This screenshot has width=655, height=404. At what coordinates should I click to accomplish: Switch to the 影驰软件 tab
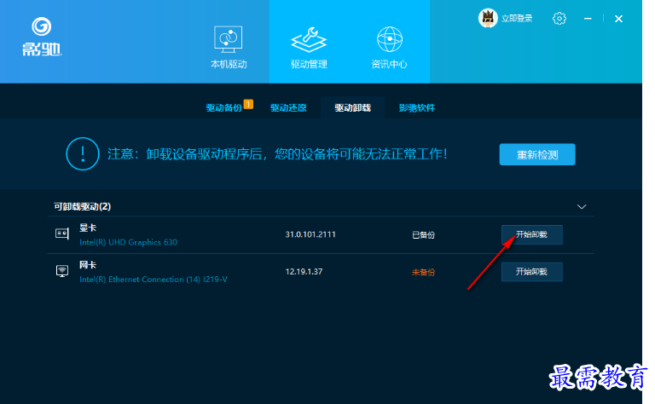(417, 108)
